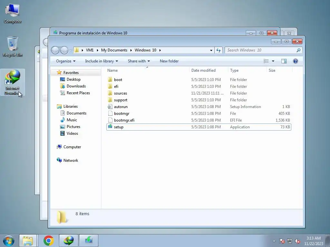Open the recent pages dropdown arrow
330x247 pixels.
click(x=71, y=50)
